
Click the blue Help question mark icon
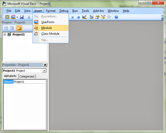(116, 17)
